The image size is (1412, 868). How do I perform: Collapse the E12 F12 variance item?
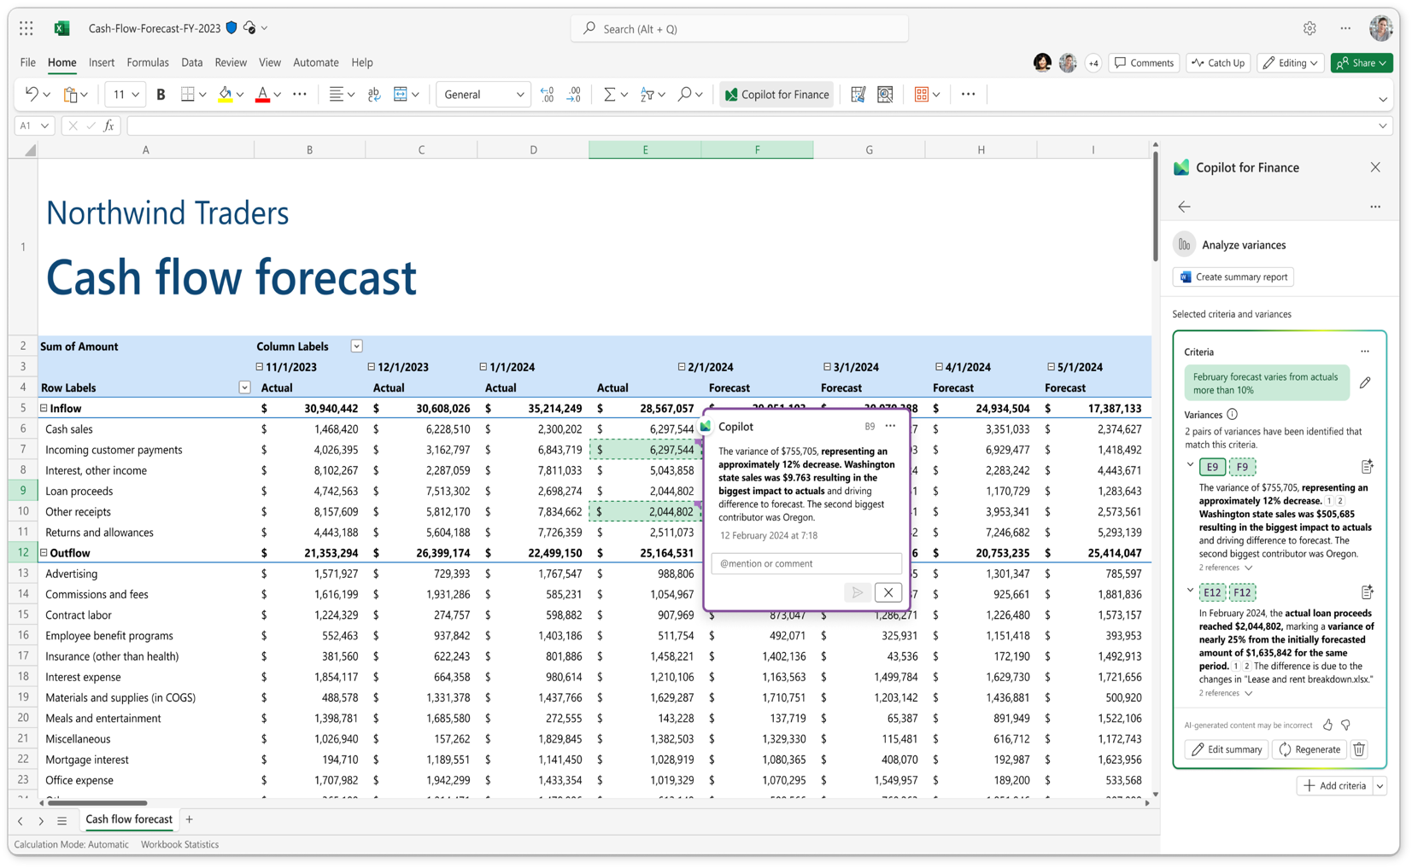[1190, 591]
